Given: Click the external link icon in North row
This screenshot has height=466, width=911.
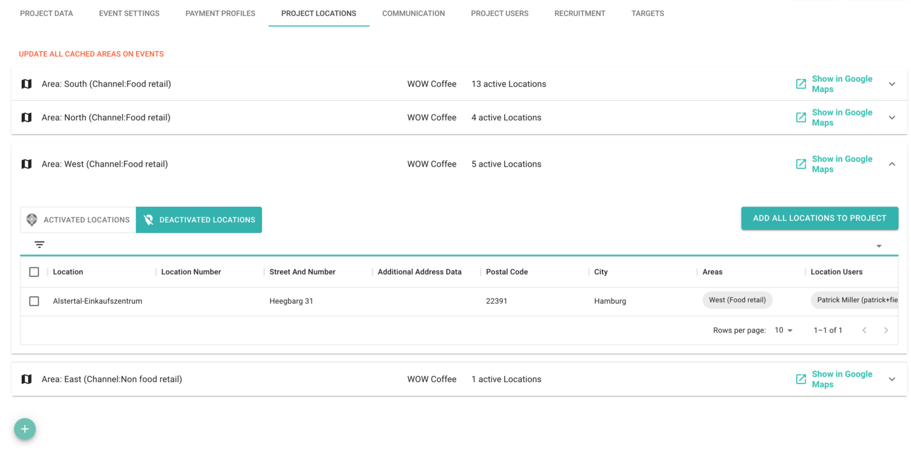Looking at the screenshot, I should click(x=801, y=117).
